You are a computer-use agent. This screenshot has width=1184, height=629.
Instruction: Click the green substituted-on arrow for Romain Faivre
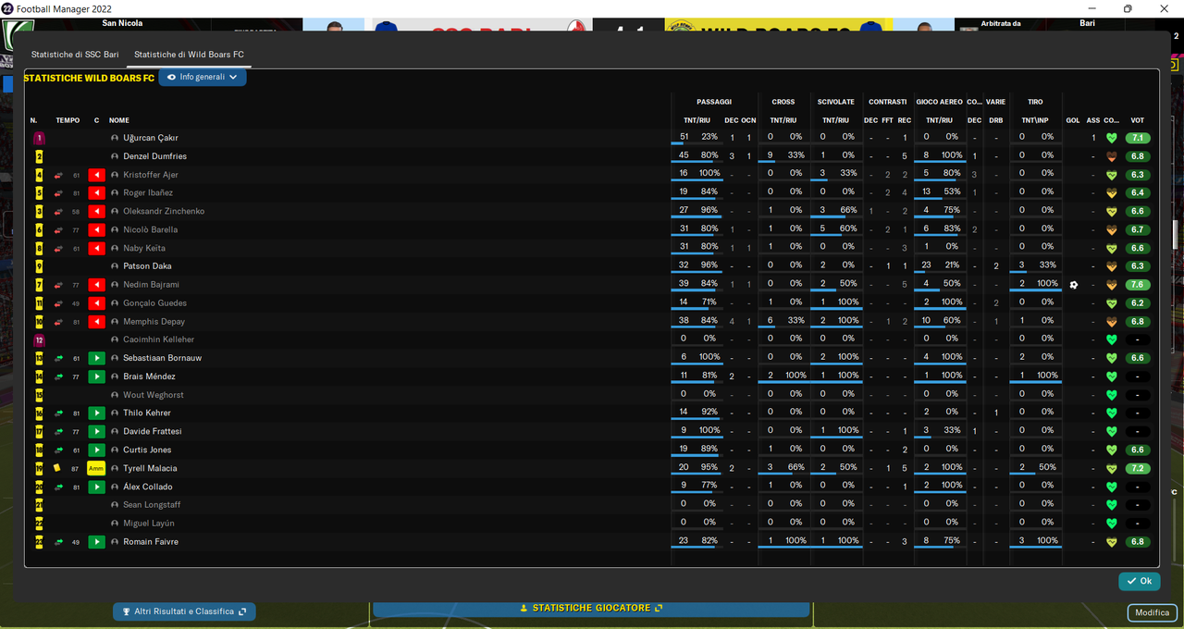click(96, 542)
